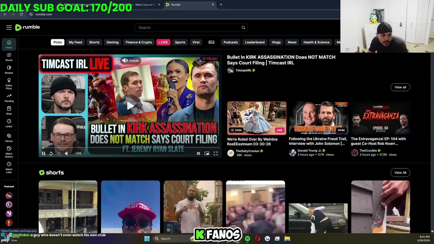
Task: Click the rewind button on the player
Action: pyautogui.click(x=51, y=154)
